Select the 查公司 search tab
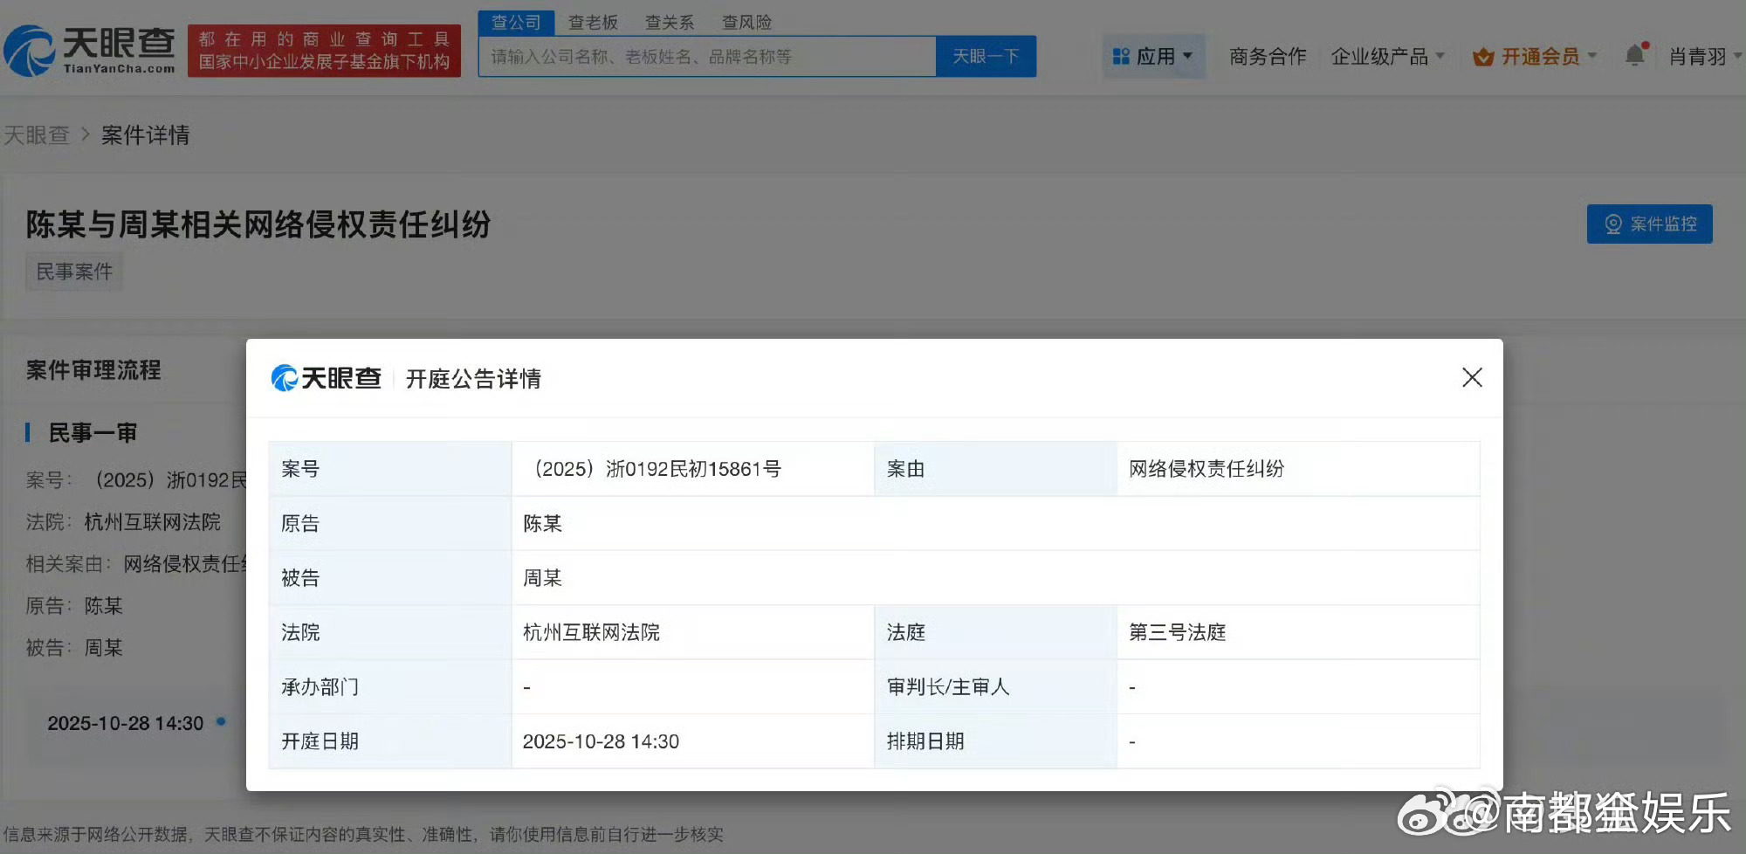Image resolution: width=1746 pixels, height=854 pixels. click(x=516, y=22)
